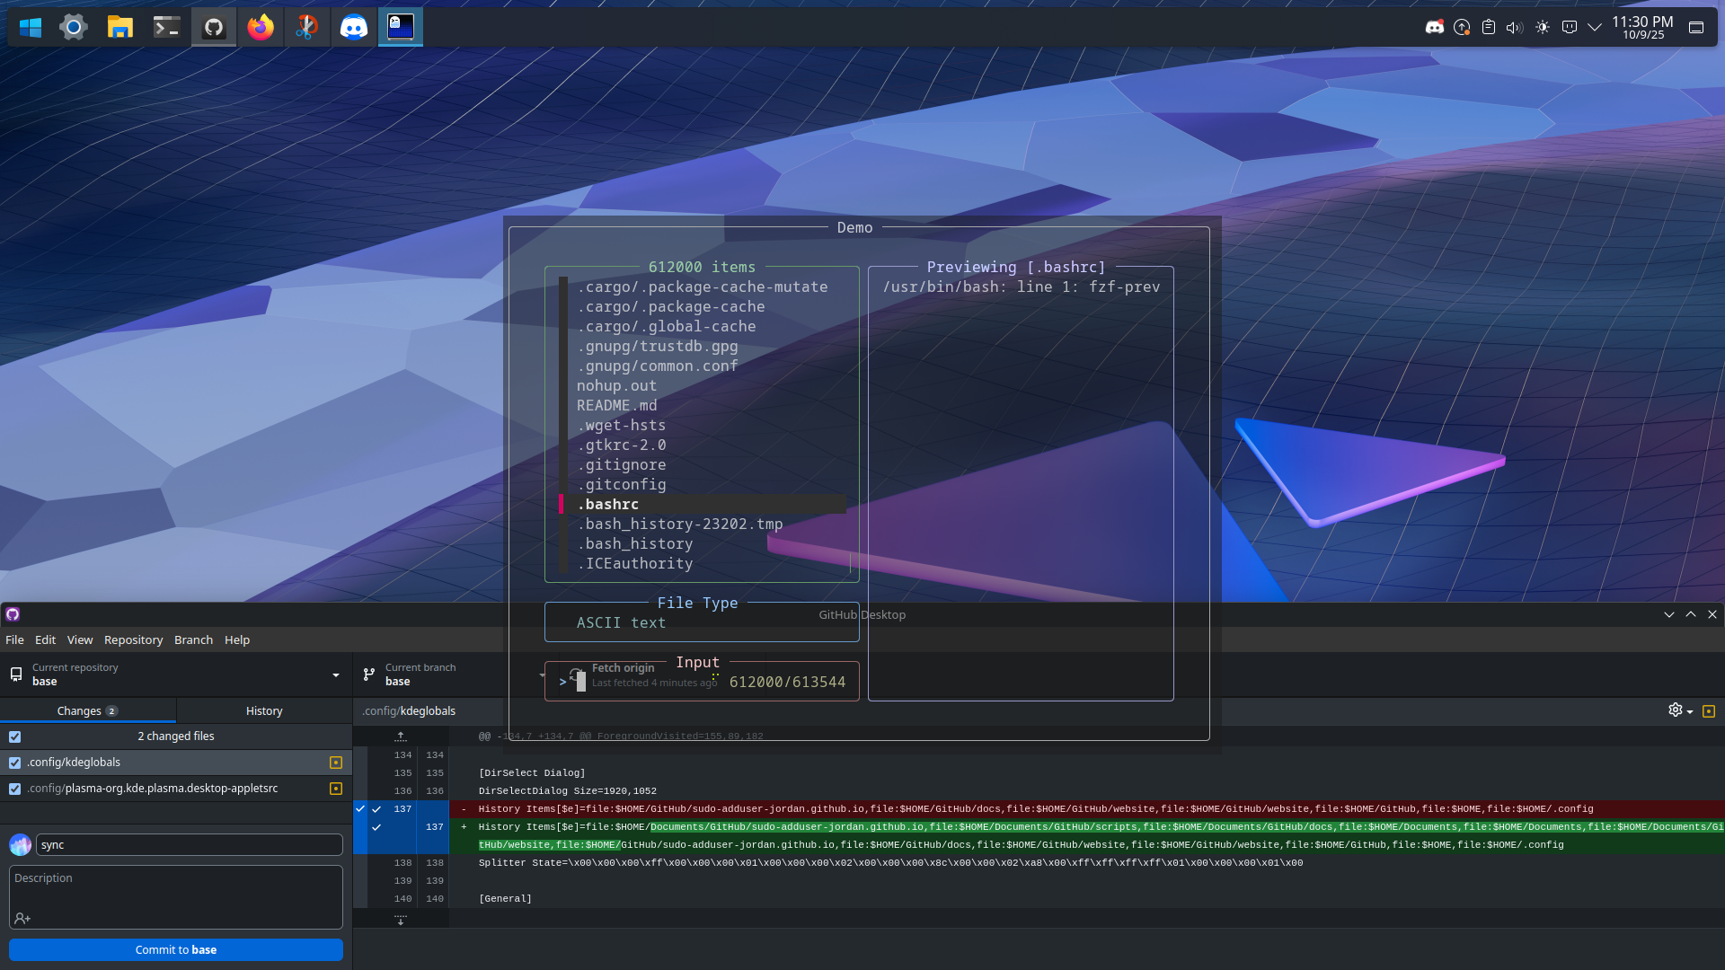Click the Firefox icon in the taskbar

click(261, 27)
